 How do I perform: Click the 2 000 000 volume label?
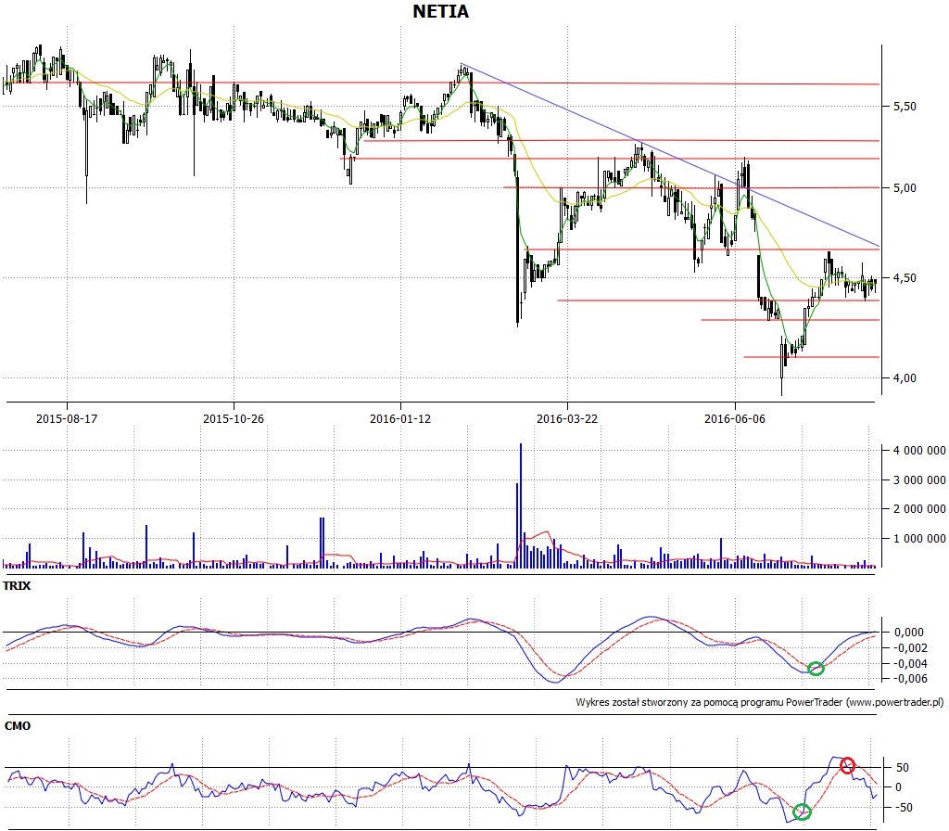(x=919, y=509)
